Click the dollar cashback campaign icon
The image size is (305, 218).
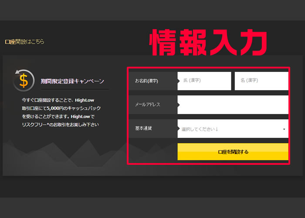point(24,81)
